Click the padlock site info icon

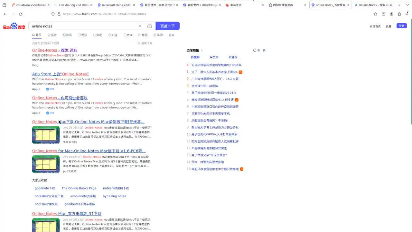pos(59,14)
